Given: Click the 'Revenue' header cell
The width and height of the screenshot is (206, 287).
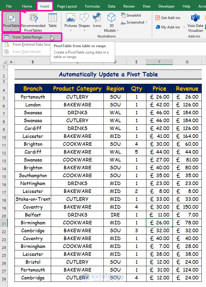Looking at the screenshot, I should (x=187, y=89).
